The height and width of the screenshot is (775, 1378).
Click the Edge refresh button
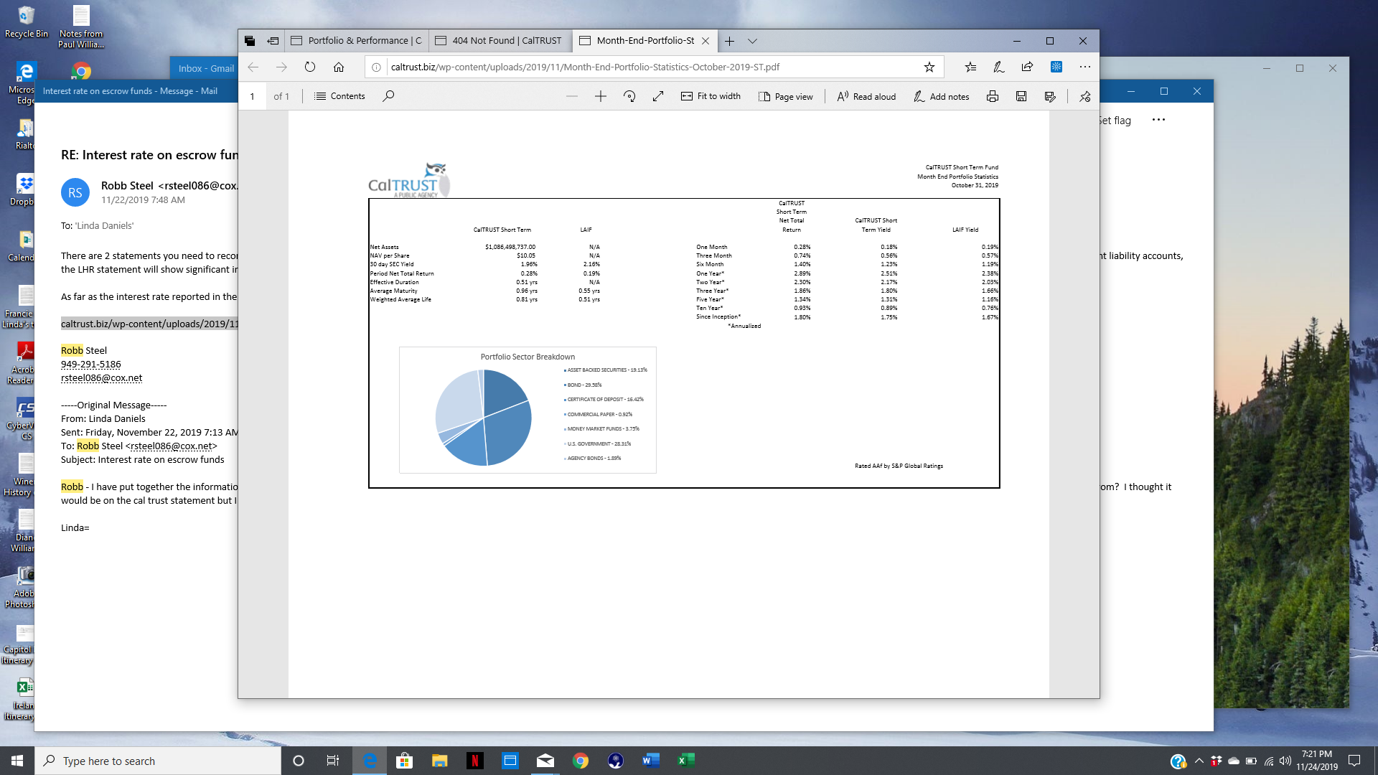[310, 67]
